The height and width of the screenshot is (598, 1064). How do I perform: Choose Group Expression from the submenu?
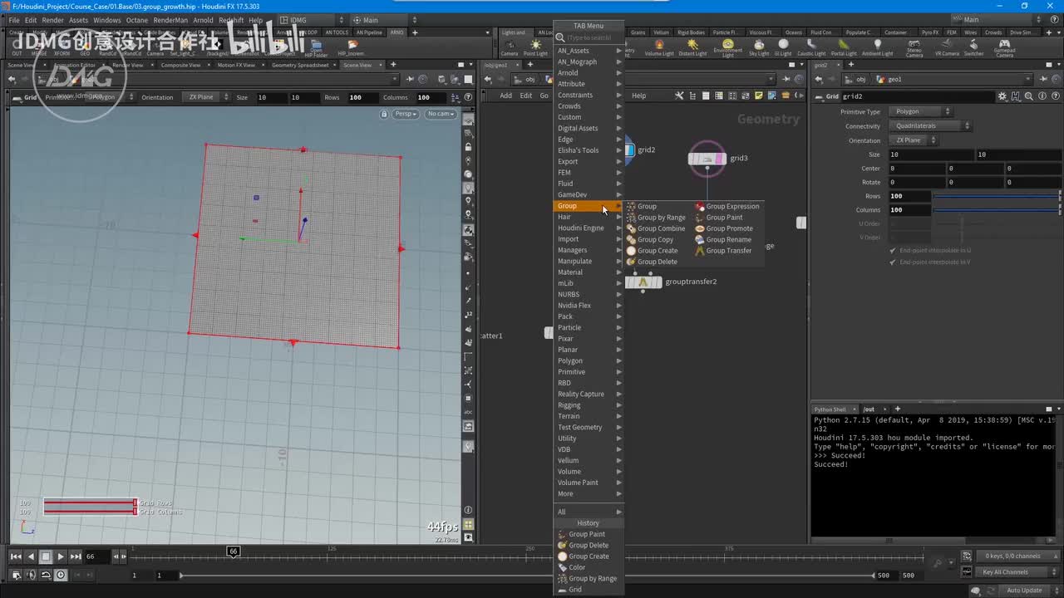[731, 206]
